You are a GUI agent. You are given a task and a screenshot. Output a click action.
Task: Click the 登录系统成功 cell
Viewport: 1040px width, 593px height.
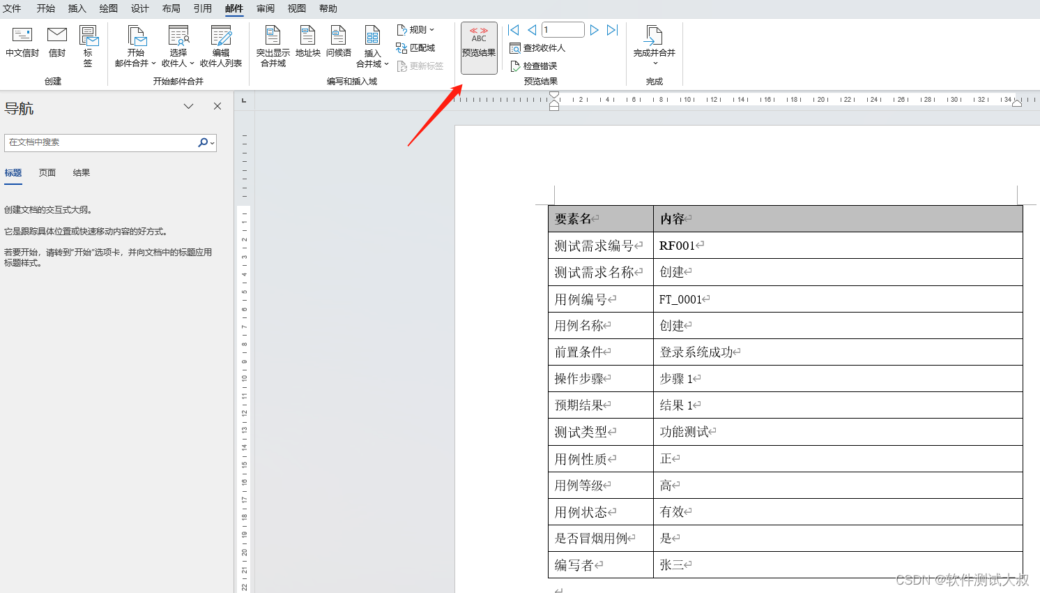pos(838,352)
